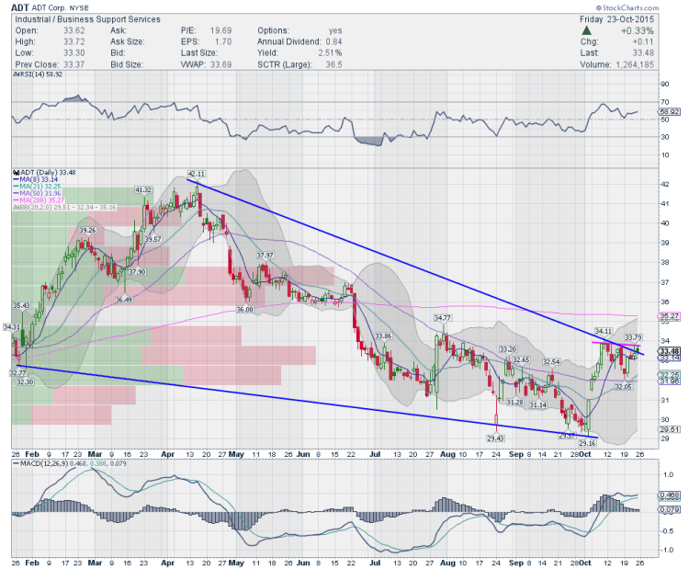Viewport: 689px width, 569px height.
Task: Click the 32.05 price label
Action: 623,387
